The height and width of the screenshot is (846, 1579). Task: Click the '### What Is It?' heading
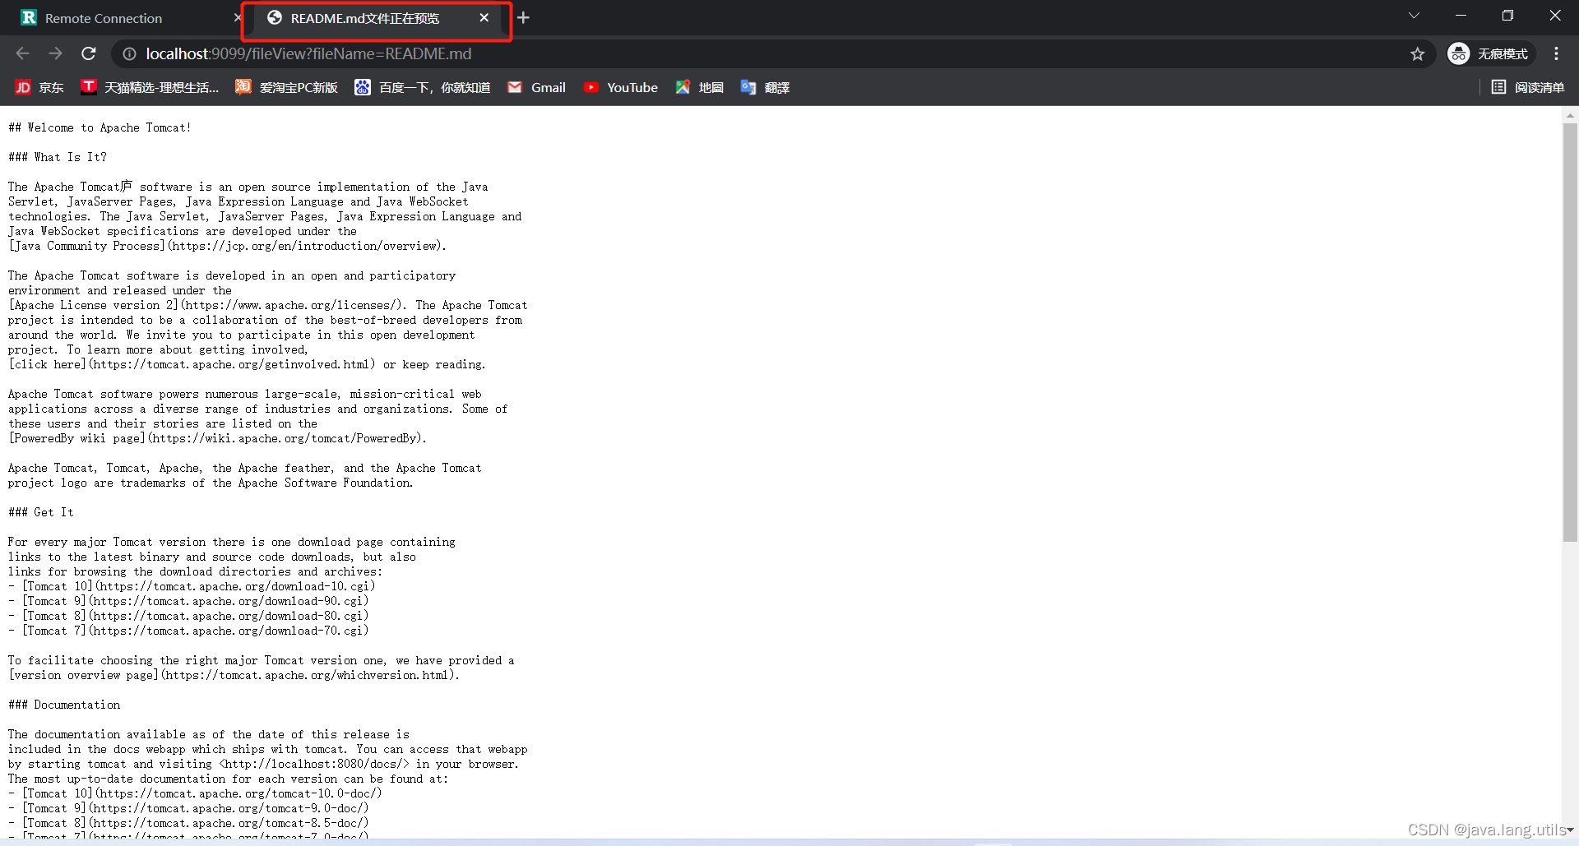58,157
